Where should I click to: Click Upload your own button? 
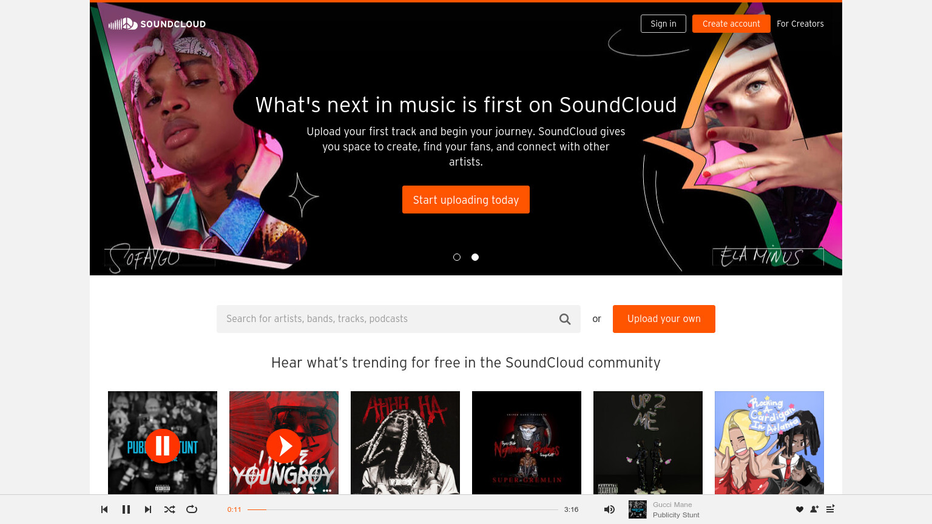pyautogui.click(x=664, y=319)
